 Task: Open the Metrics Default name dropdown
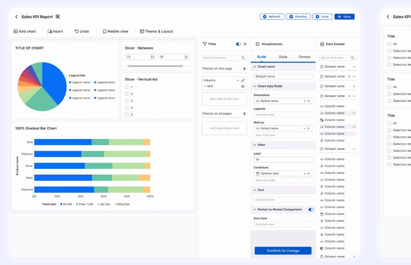click(304, 129)
